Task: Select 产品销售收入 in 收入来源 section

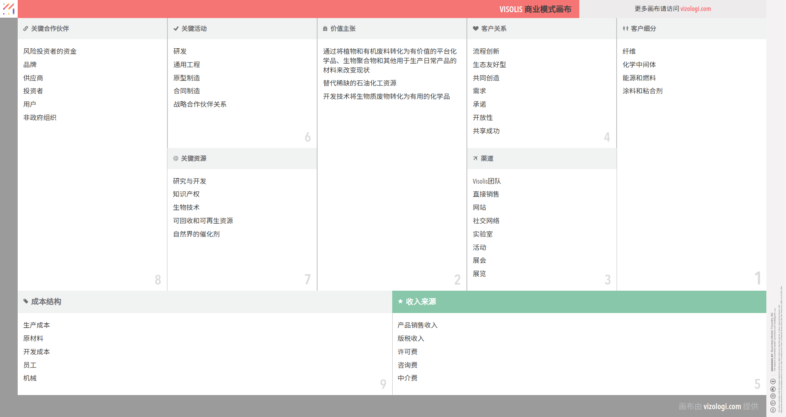Action: pyautogui.click(x=417, y=325)
